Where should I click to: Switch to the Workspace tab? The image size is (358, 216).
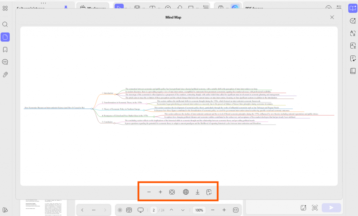click(x=95, y=8)
